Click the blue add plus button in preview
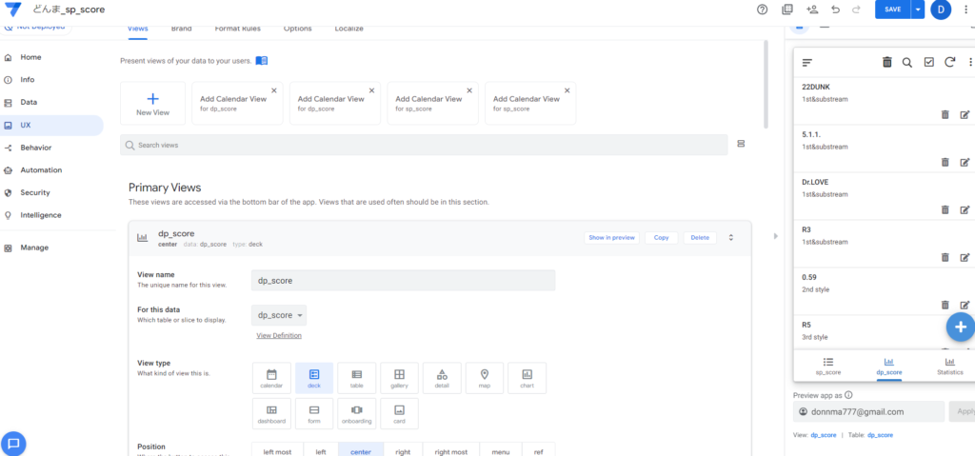The height and width of the screenshot is (456, 975). point(960,327)
